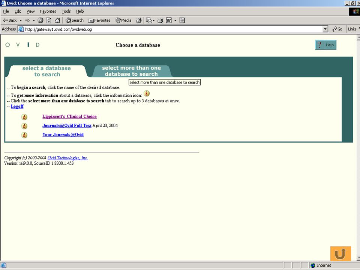The image size is (360, 270).
Task: Open the Back button history dropdown arrow
Action: (21, 20)
